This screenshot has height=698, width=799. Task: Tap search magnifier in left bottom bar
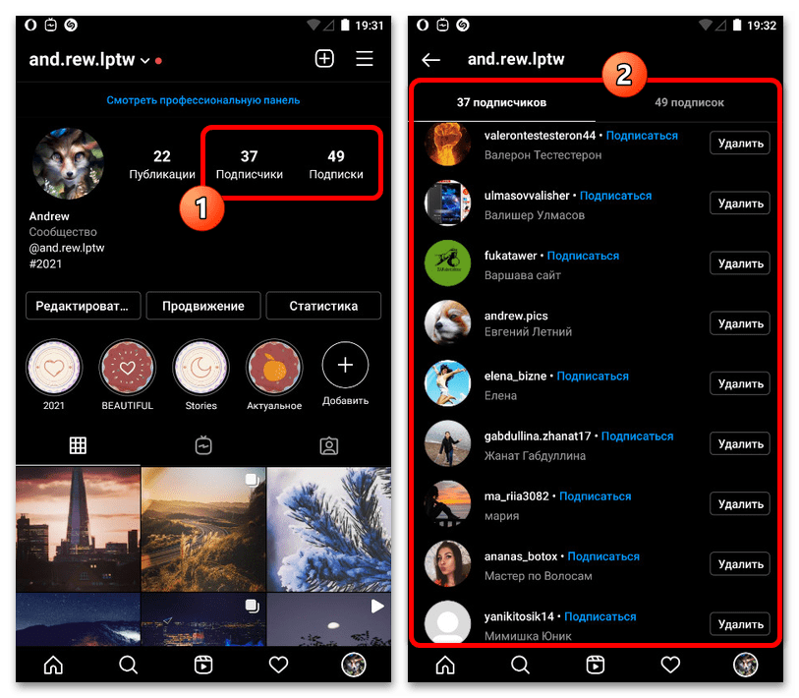tap(128, 666)
